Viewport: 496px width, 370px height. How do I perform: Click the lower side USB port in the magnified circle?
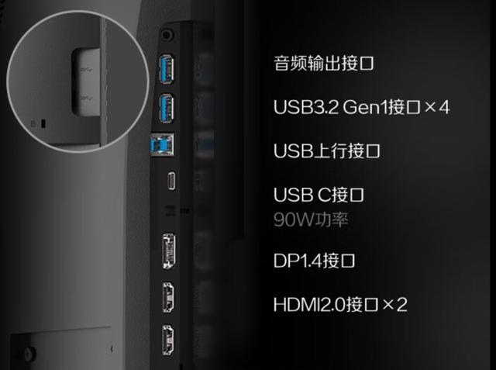[87, 99]
